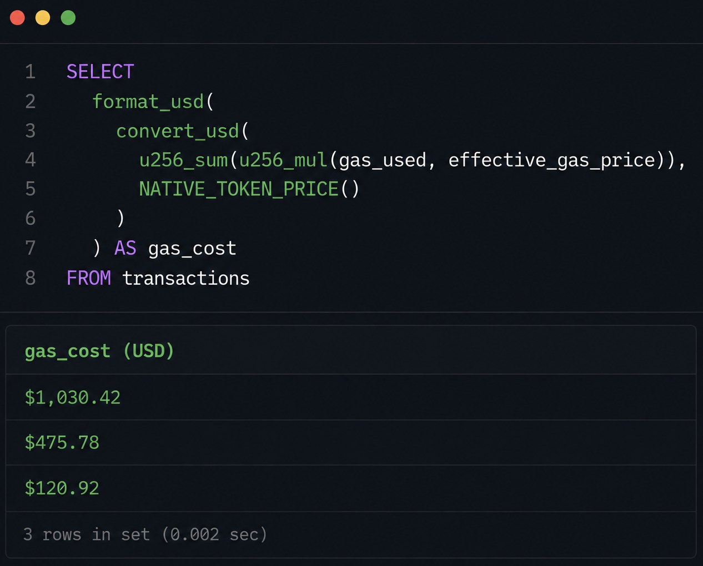703x566 pixels.
Task: Click line number 4 in the gutter
Action: tap(31, 160)
